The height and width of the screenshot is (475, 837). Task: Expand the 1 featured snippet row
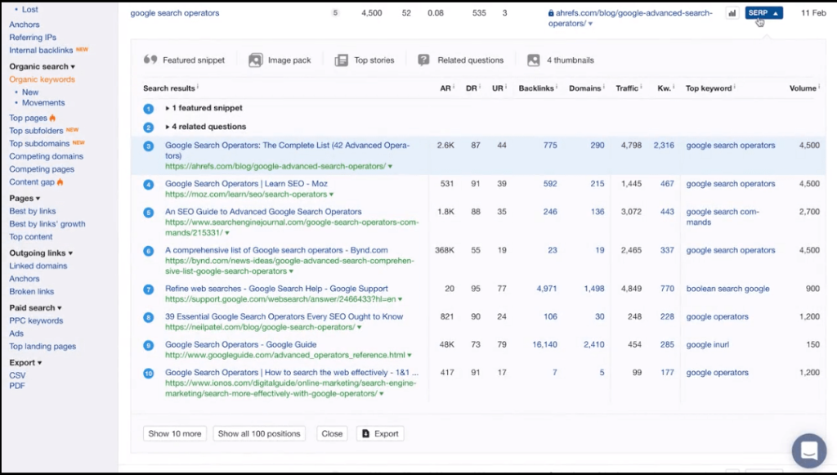pyautogui.click(x=204, y=108)
